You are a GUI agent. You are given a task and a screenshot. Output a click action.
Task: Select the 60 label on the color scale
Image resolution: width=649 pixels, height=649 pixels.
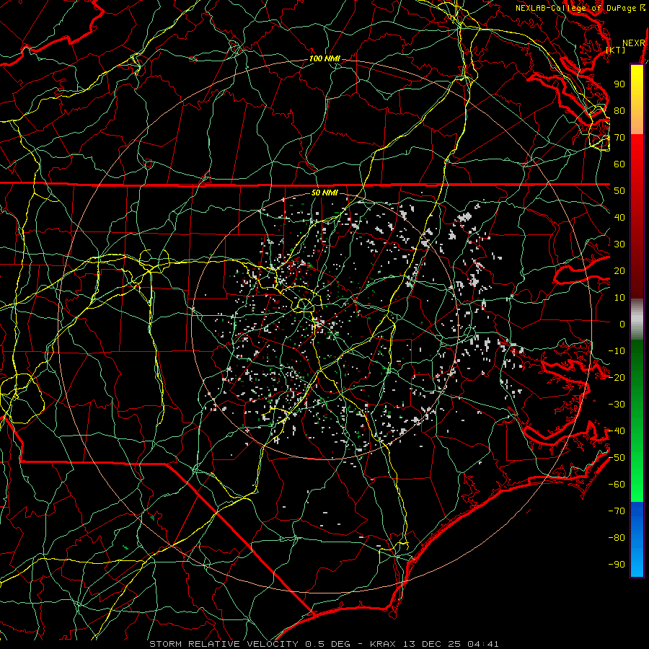point(619,164)
